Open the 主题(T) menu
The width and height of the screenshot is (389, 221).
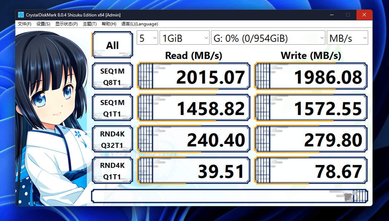point(90,24)
